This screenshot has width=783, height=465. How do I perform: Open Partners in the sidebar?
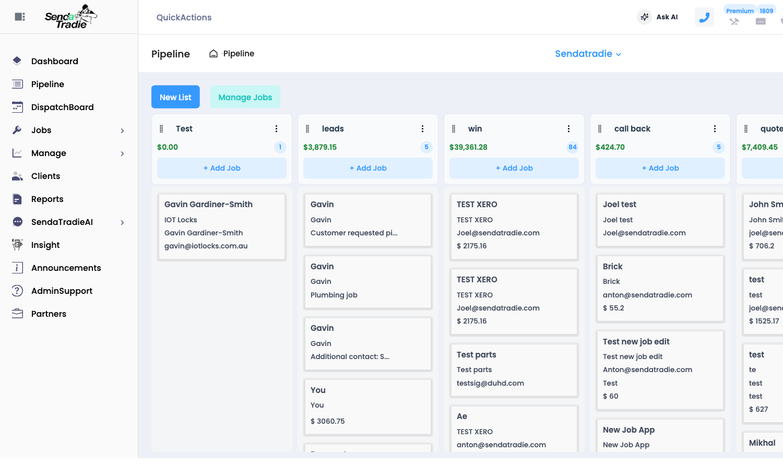click(x=49, y=314)
